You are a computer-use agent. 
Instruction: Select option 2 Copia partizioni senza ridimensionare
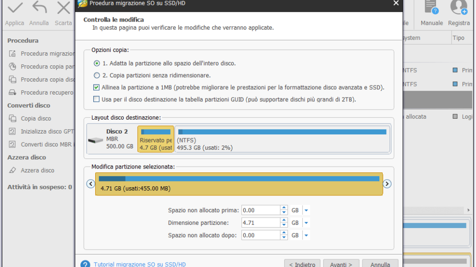[97, 75]
